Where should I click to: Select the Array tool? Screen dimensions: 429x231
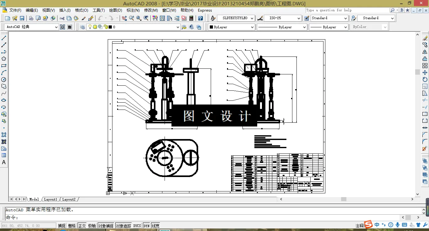(x=425, y=66)
